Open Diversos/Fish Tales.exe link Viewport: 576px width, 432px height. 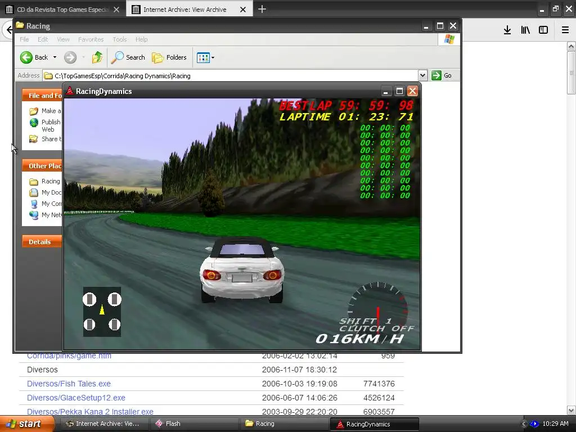click(69, 384)
